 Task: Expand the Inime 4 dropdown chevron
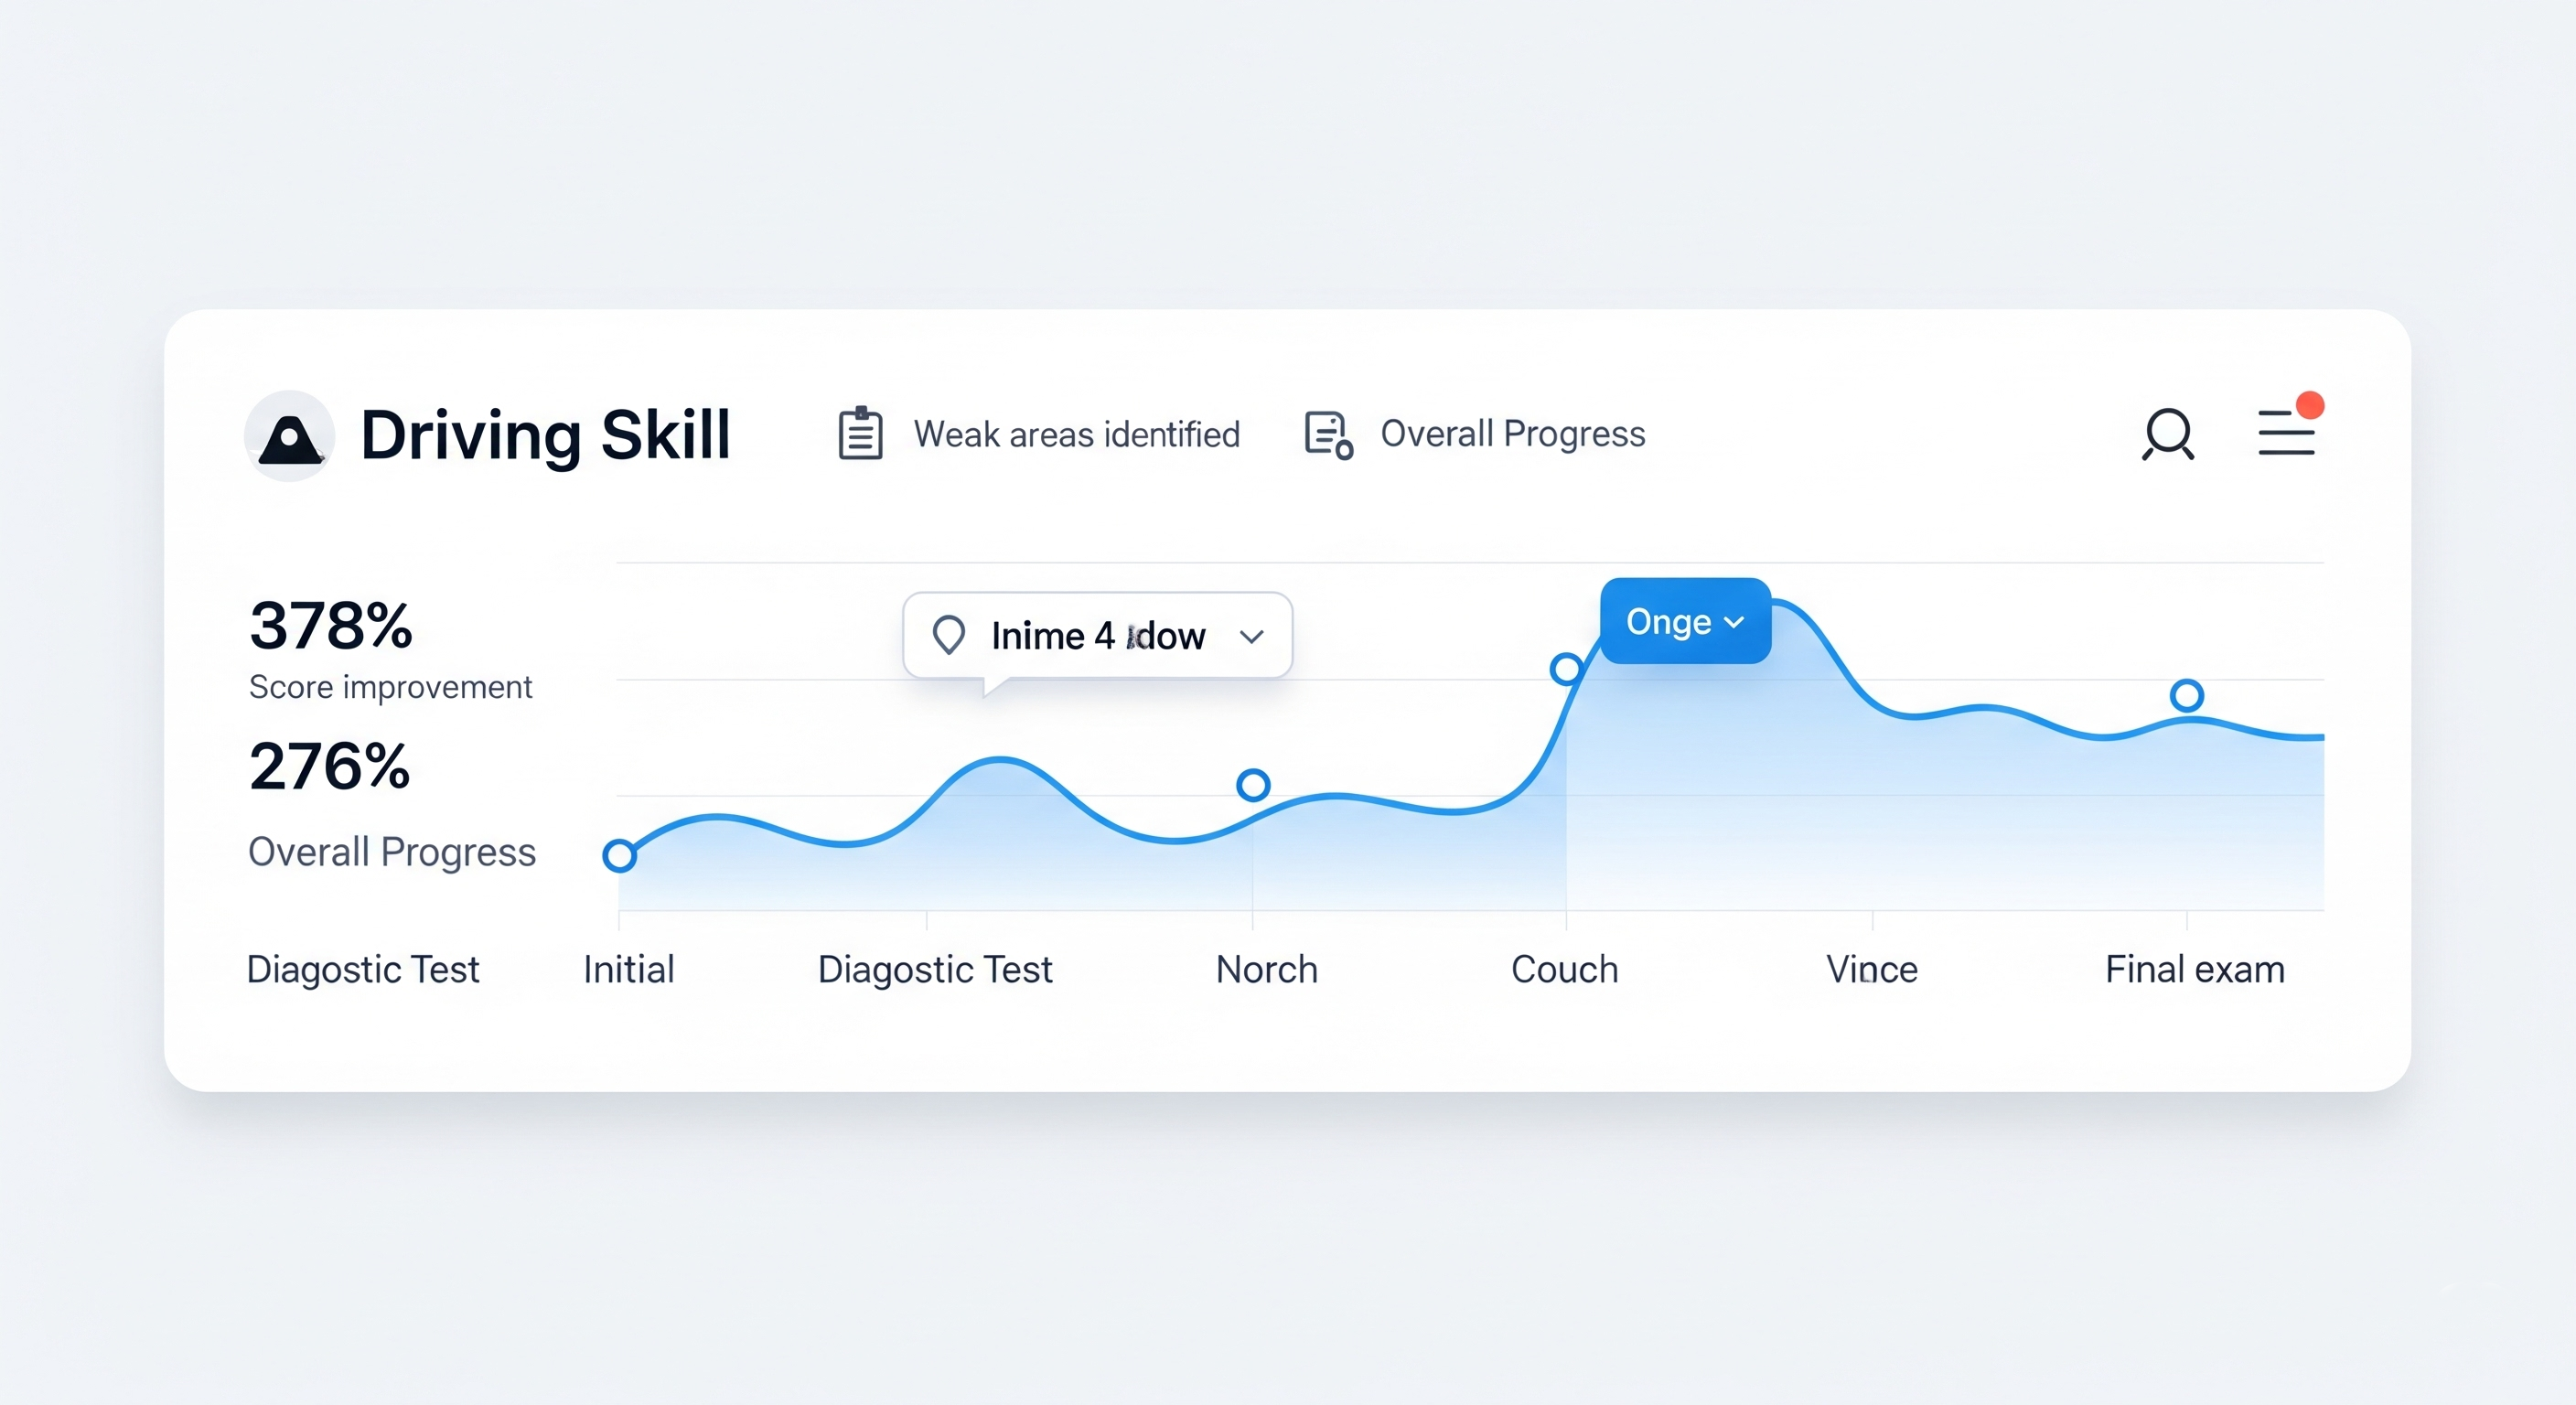pos(1251,636)
